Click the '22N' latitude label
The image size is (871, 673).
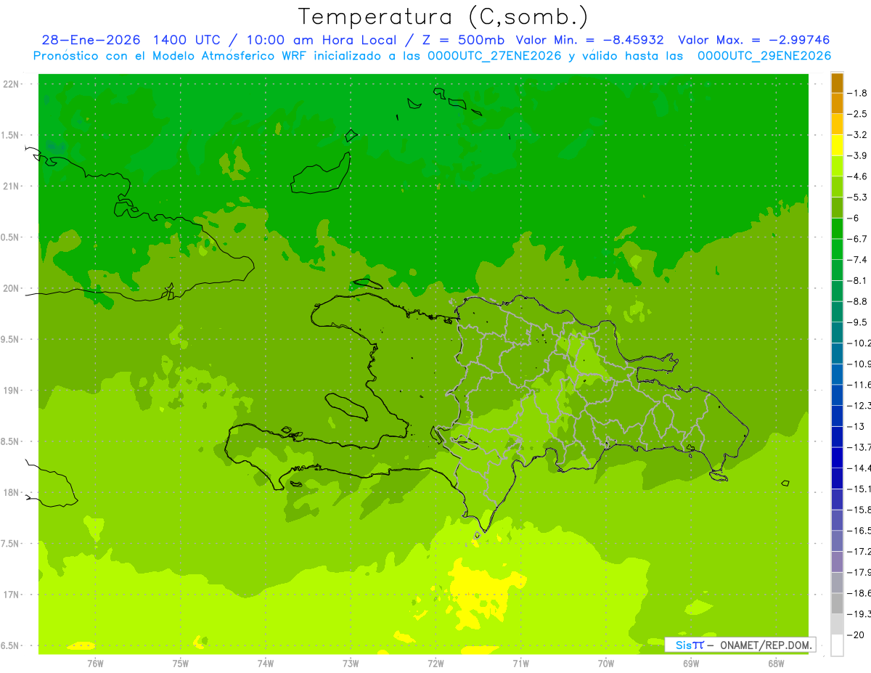click(x=12, y=84)
